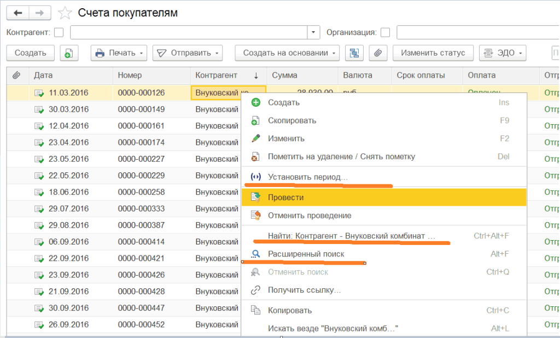Image resolution: width=560 pixels, height=338 pixels.
Task: Open the Создать на основании dropdown
Action: coord(287,53)
